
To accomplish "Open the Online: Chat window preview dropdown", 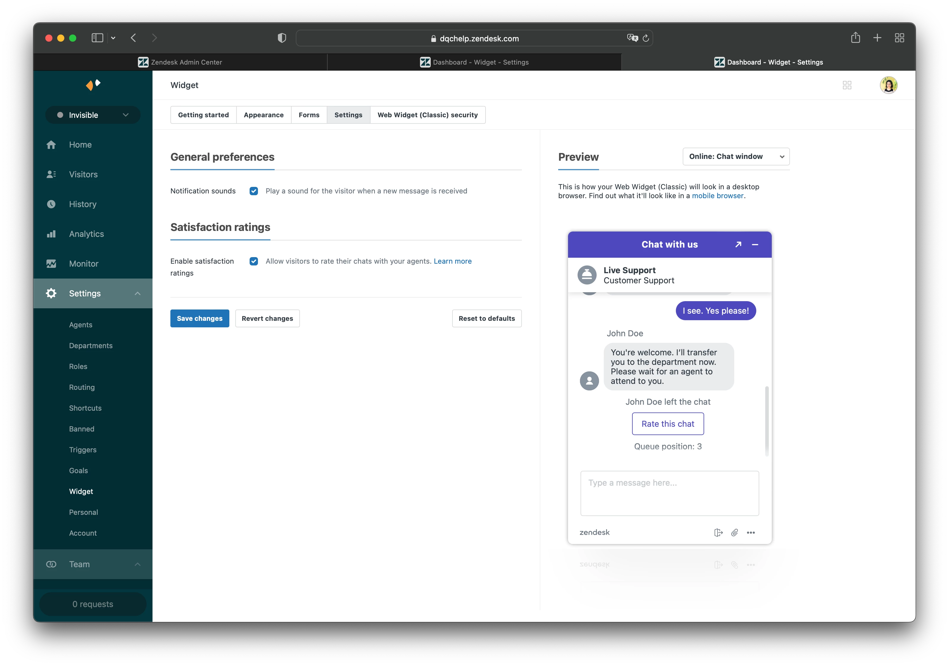I will [736, 157].
